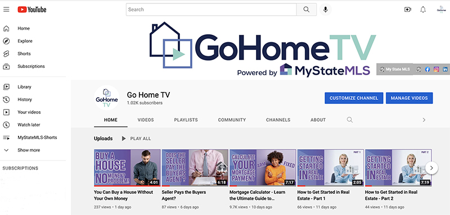Switch to the About tab
This screenshot has height=215, width=450.
[x=318, y=120]
